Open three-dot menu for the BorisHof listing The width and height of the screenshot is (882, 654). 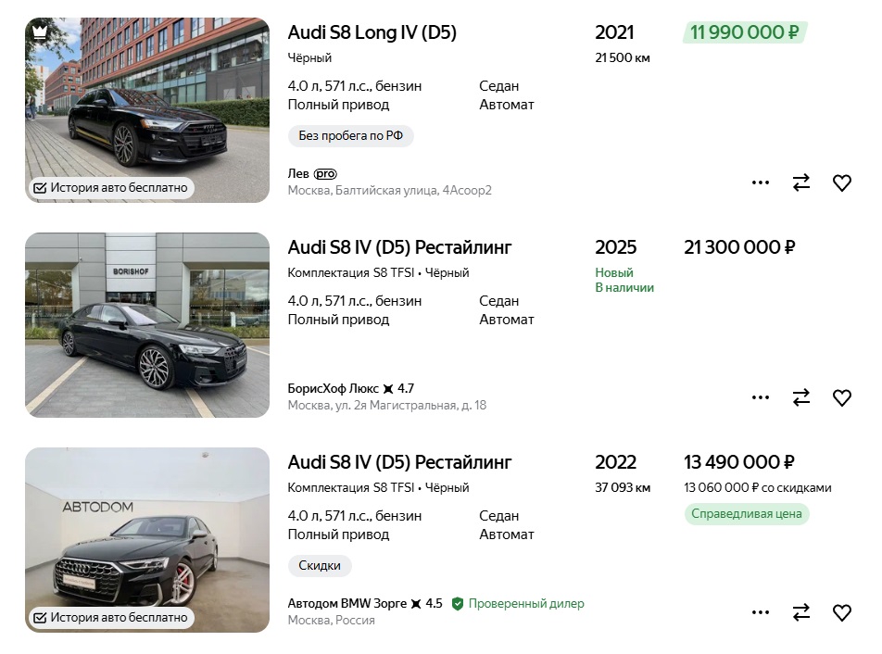[x=761, y=397]
